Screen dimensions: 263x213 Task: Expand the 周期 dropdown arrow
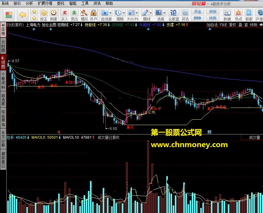[124, 13]
